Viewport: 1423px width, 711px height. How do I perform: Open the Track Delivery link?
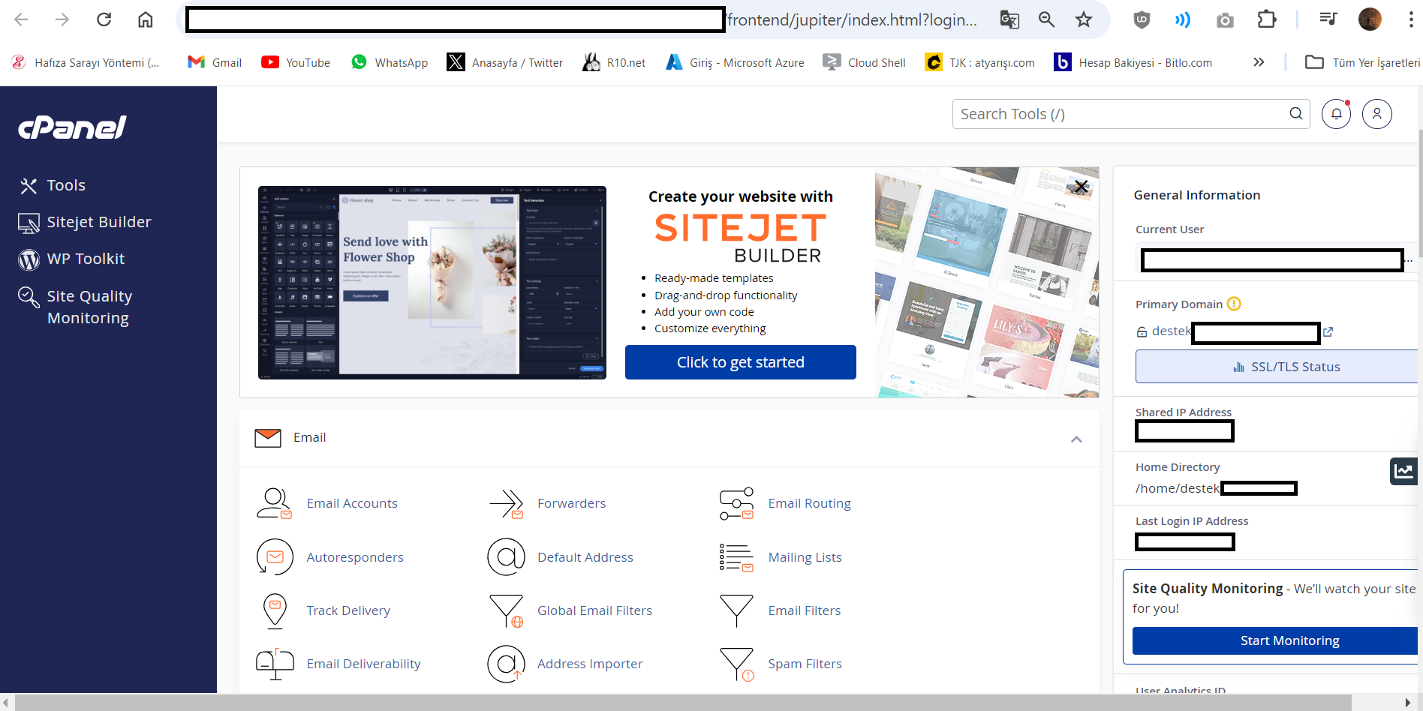(348, 610)
